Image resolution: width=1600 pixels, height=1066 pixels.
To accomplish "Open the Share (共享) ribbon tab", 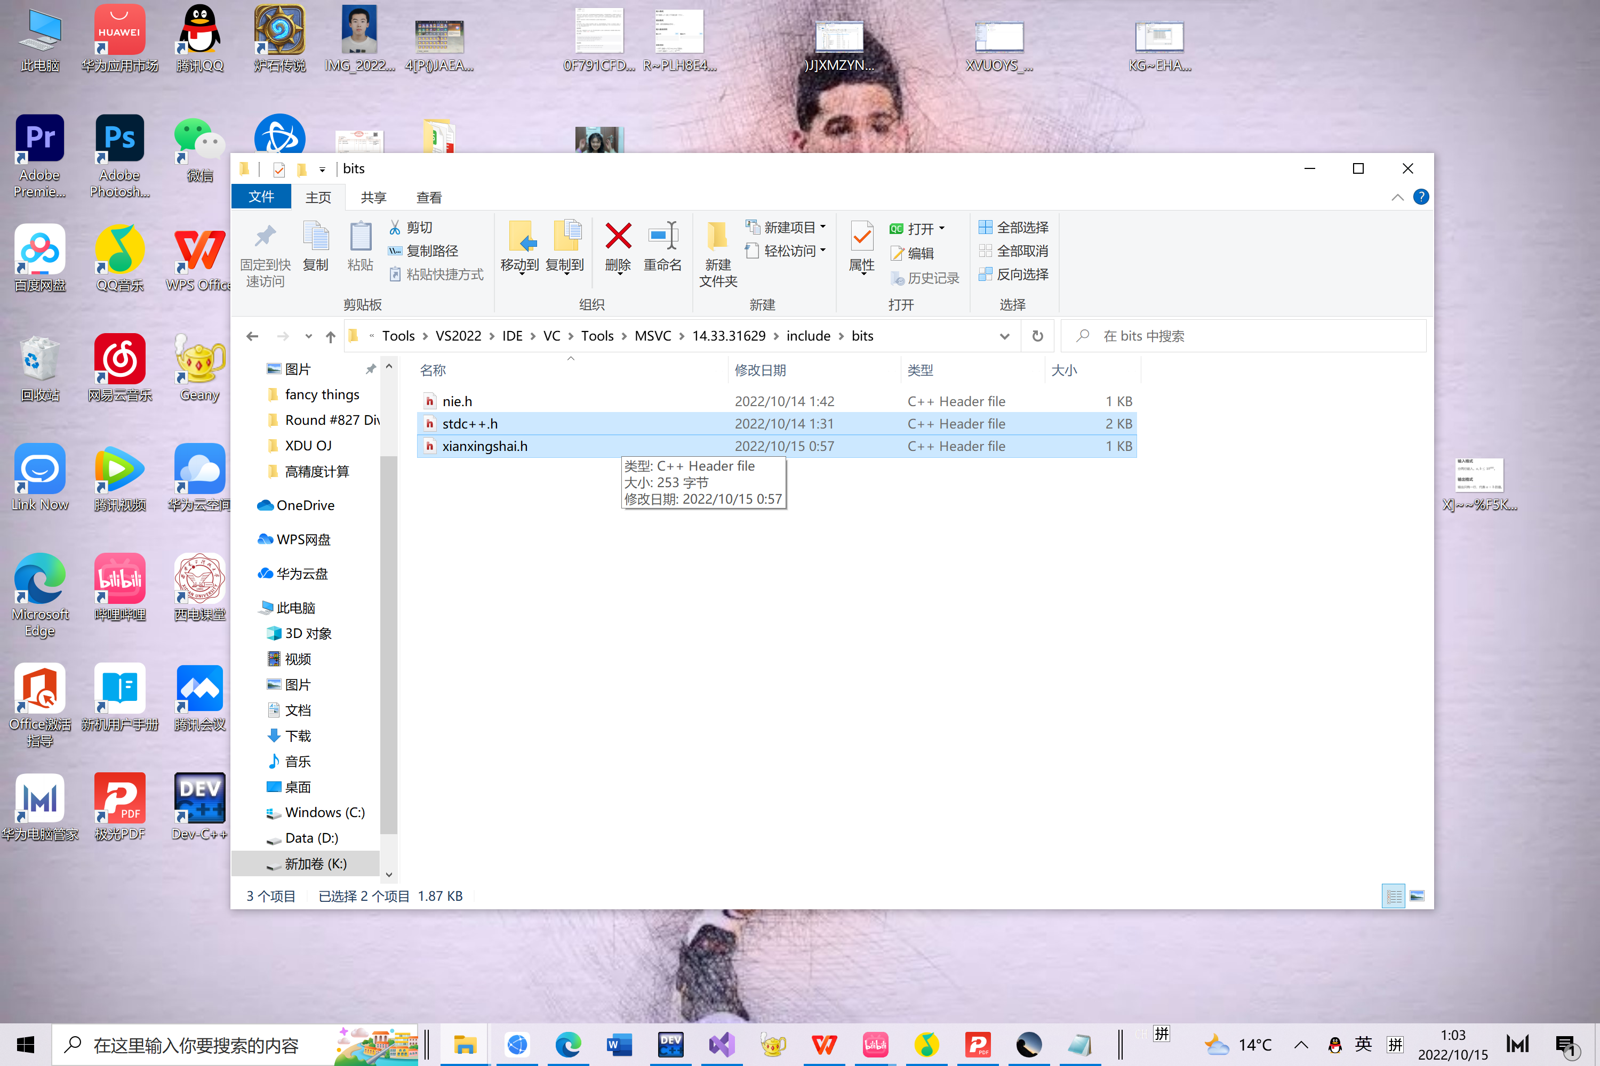I will (x=373, y=197).
